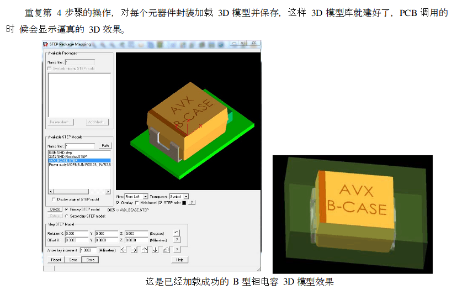Click the right arrow move button
This screenshot has width=473, height=300.
coord(134,250)
